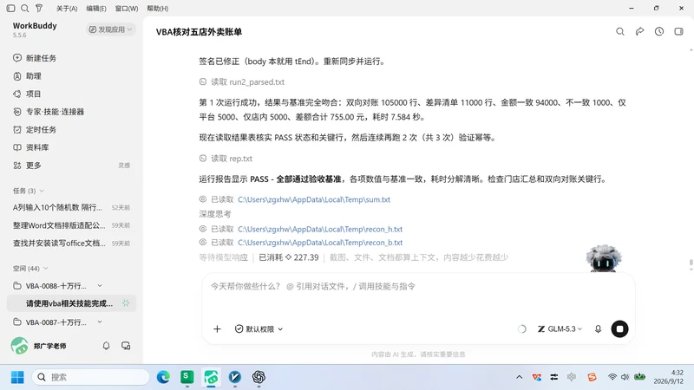The height and width of the screenshot is (390, 694).
Task: Open the notifications bell icon
Action: (x=106, y=346)
